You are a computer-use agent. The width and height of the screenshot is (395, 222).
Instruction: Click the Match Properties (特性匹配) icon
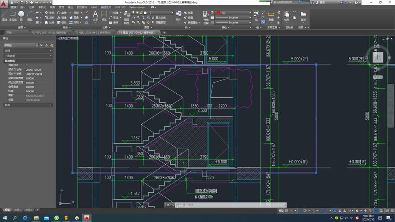pyautogui.click(x=206, y=15)
